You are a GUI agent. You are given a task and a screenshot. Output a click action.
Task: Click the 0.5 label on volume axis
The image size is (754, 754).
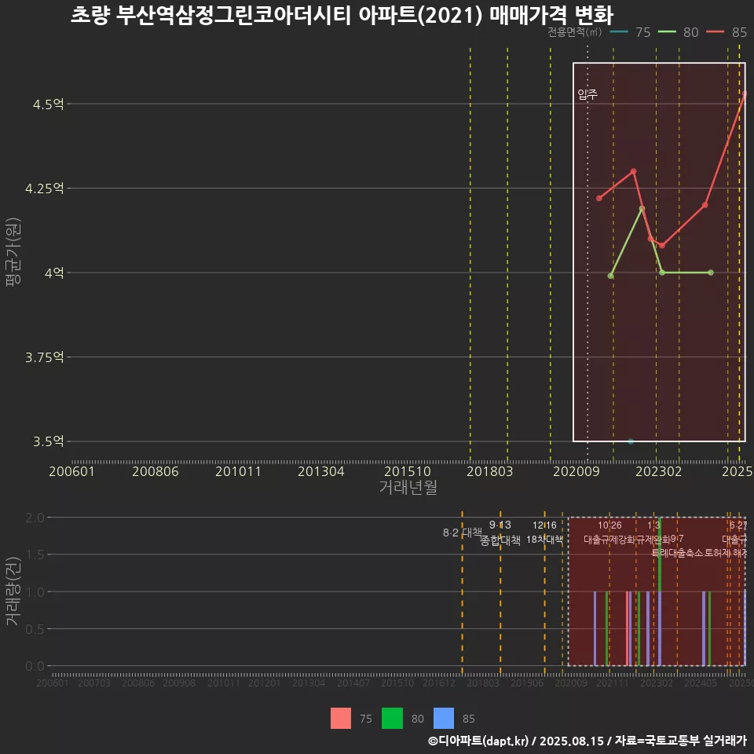tap(35, 629)
